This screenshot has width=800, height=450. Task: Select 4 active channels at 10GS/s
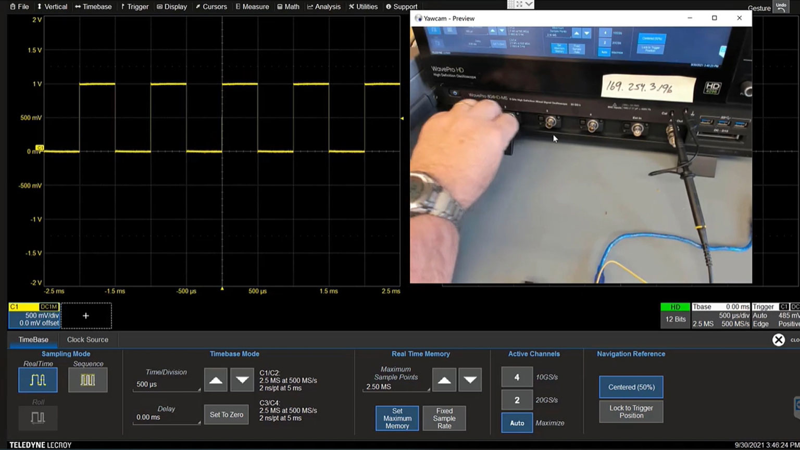tap(517, 377)
